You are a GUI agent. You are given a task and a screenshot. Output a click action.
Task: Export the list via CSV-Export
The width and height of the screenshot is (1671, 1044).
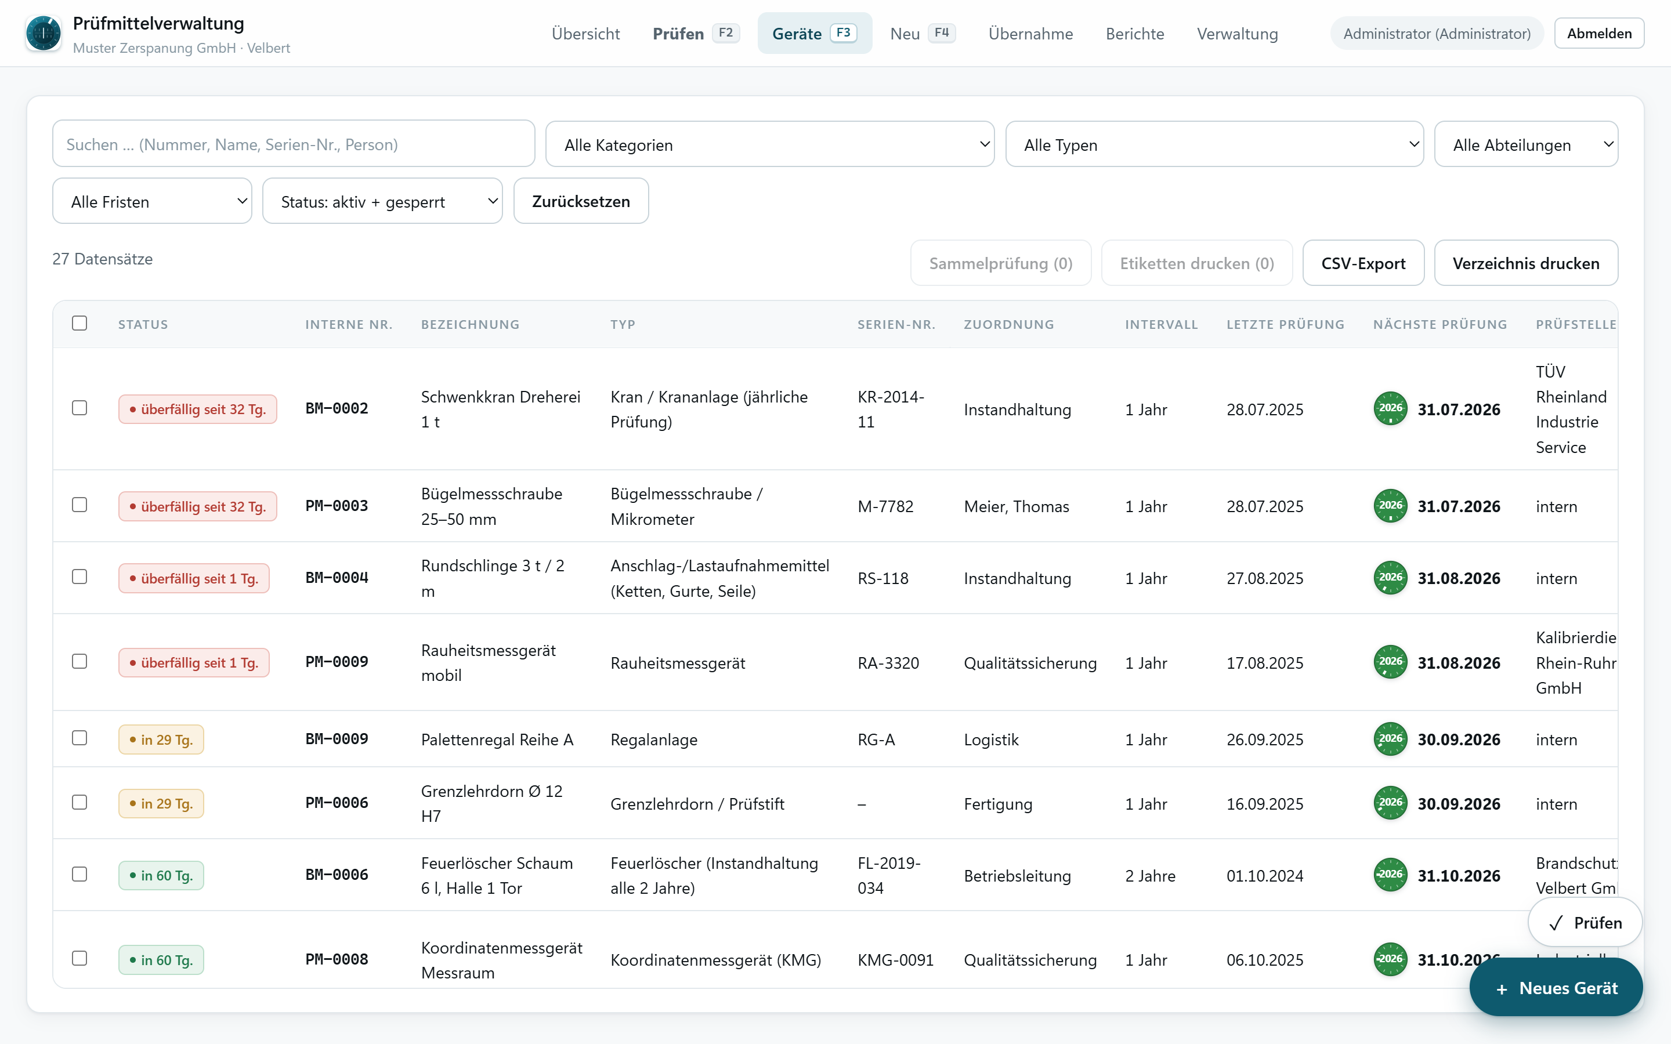click(x=1363, y=263)
